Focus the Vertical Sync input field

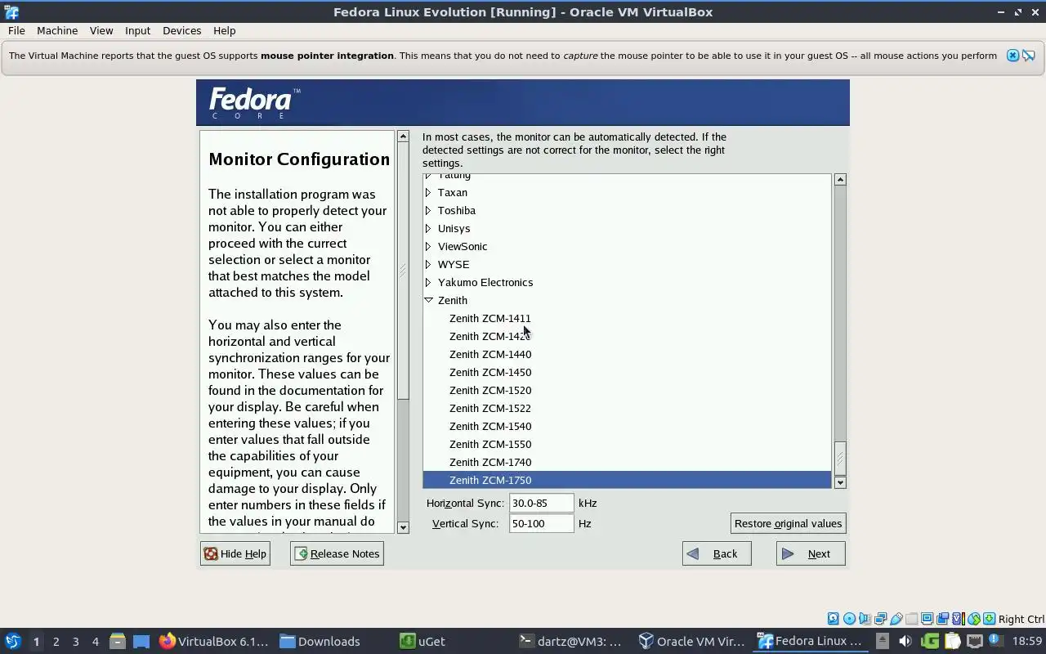click(541, 523)
